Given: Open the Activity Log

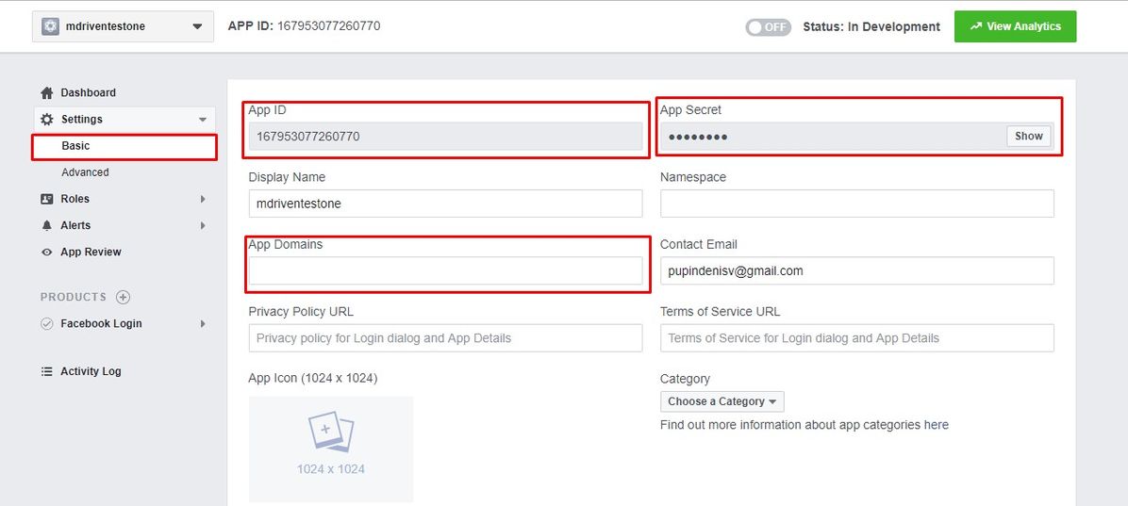Looking at the screenshot, I should point(91,371).
